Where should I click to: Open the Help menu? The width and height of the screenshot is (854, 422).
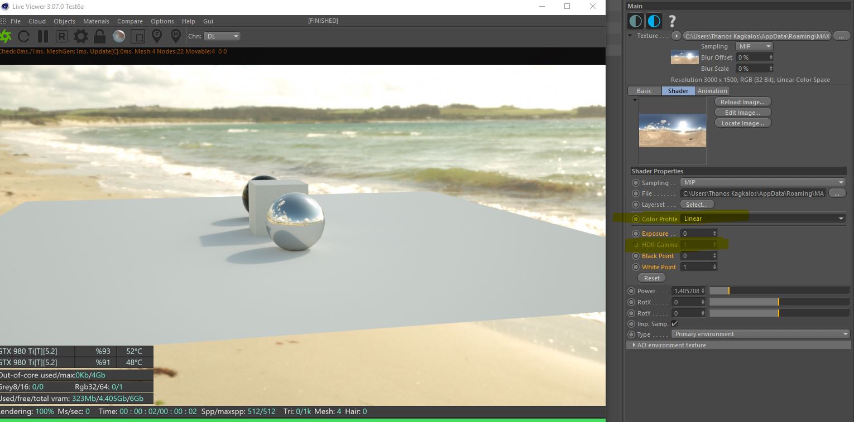click(189, 21)
